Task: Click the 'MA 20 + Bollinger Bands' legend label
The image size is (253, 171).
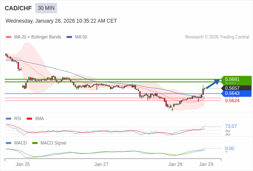Action: click(38, 37)
